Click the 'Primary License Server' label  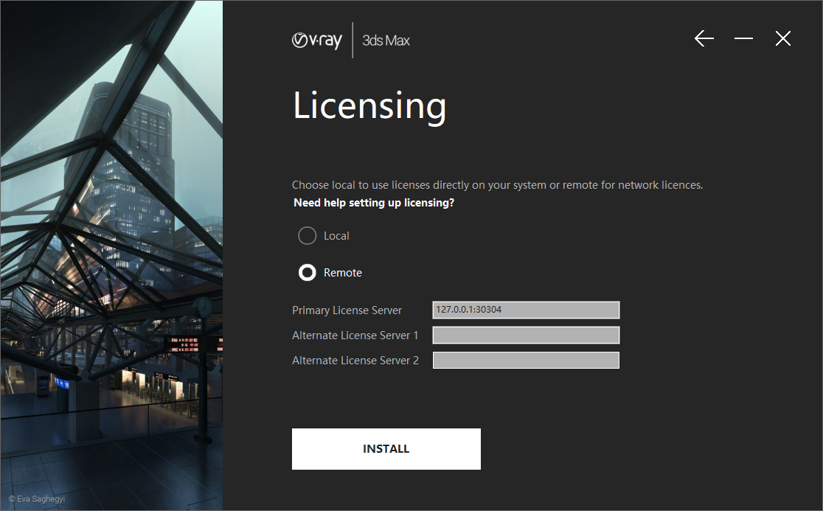[347, 310]
